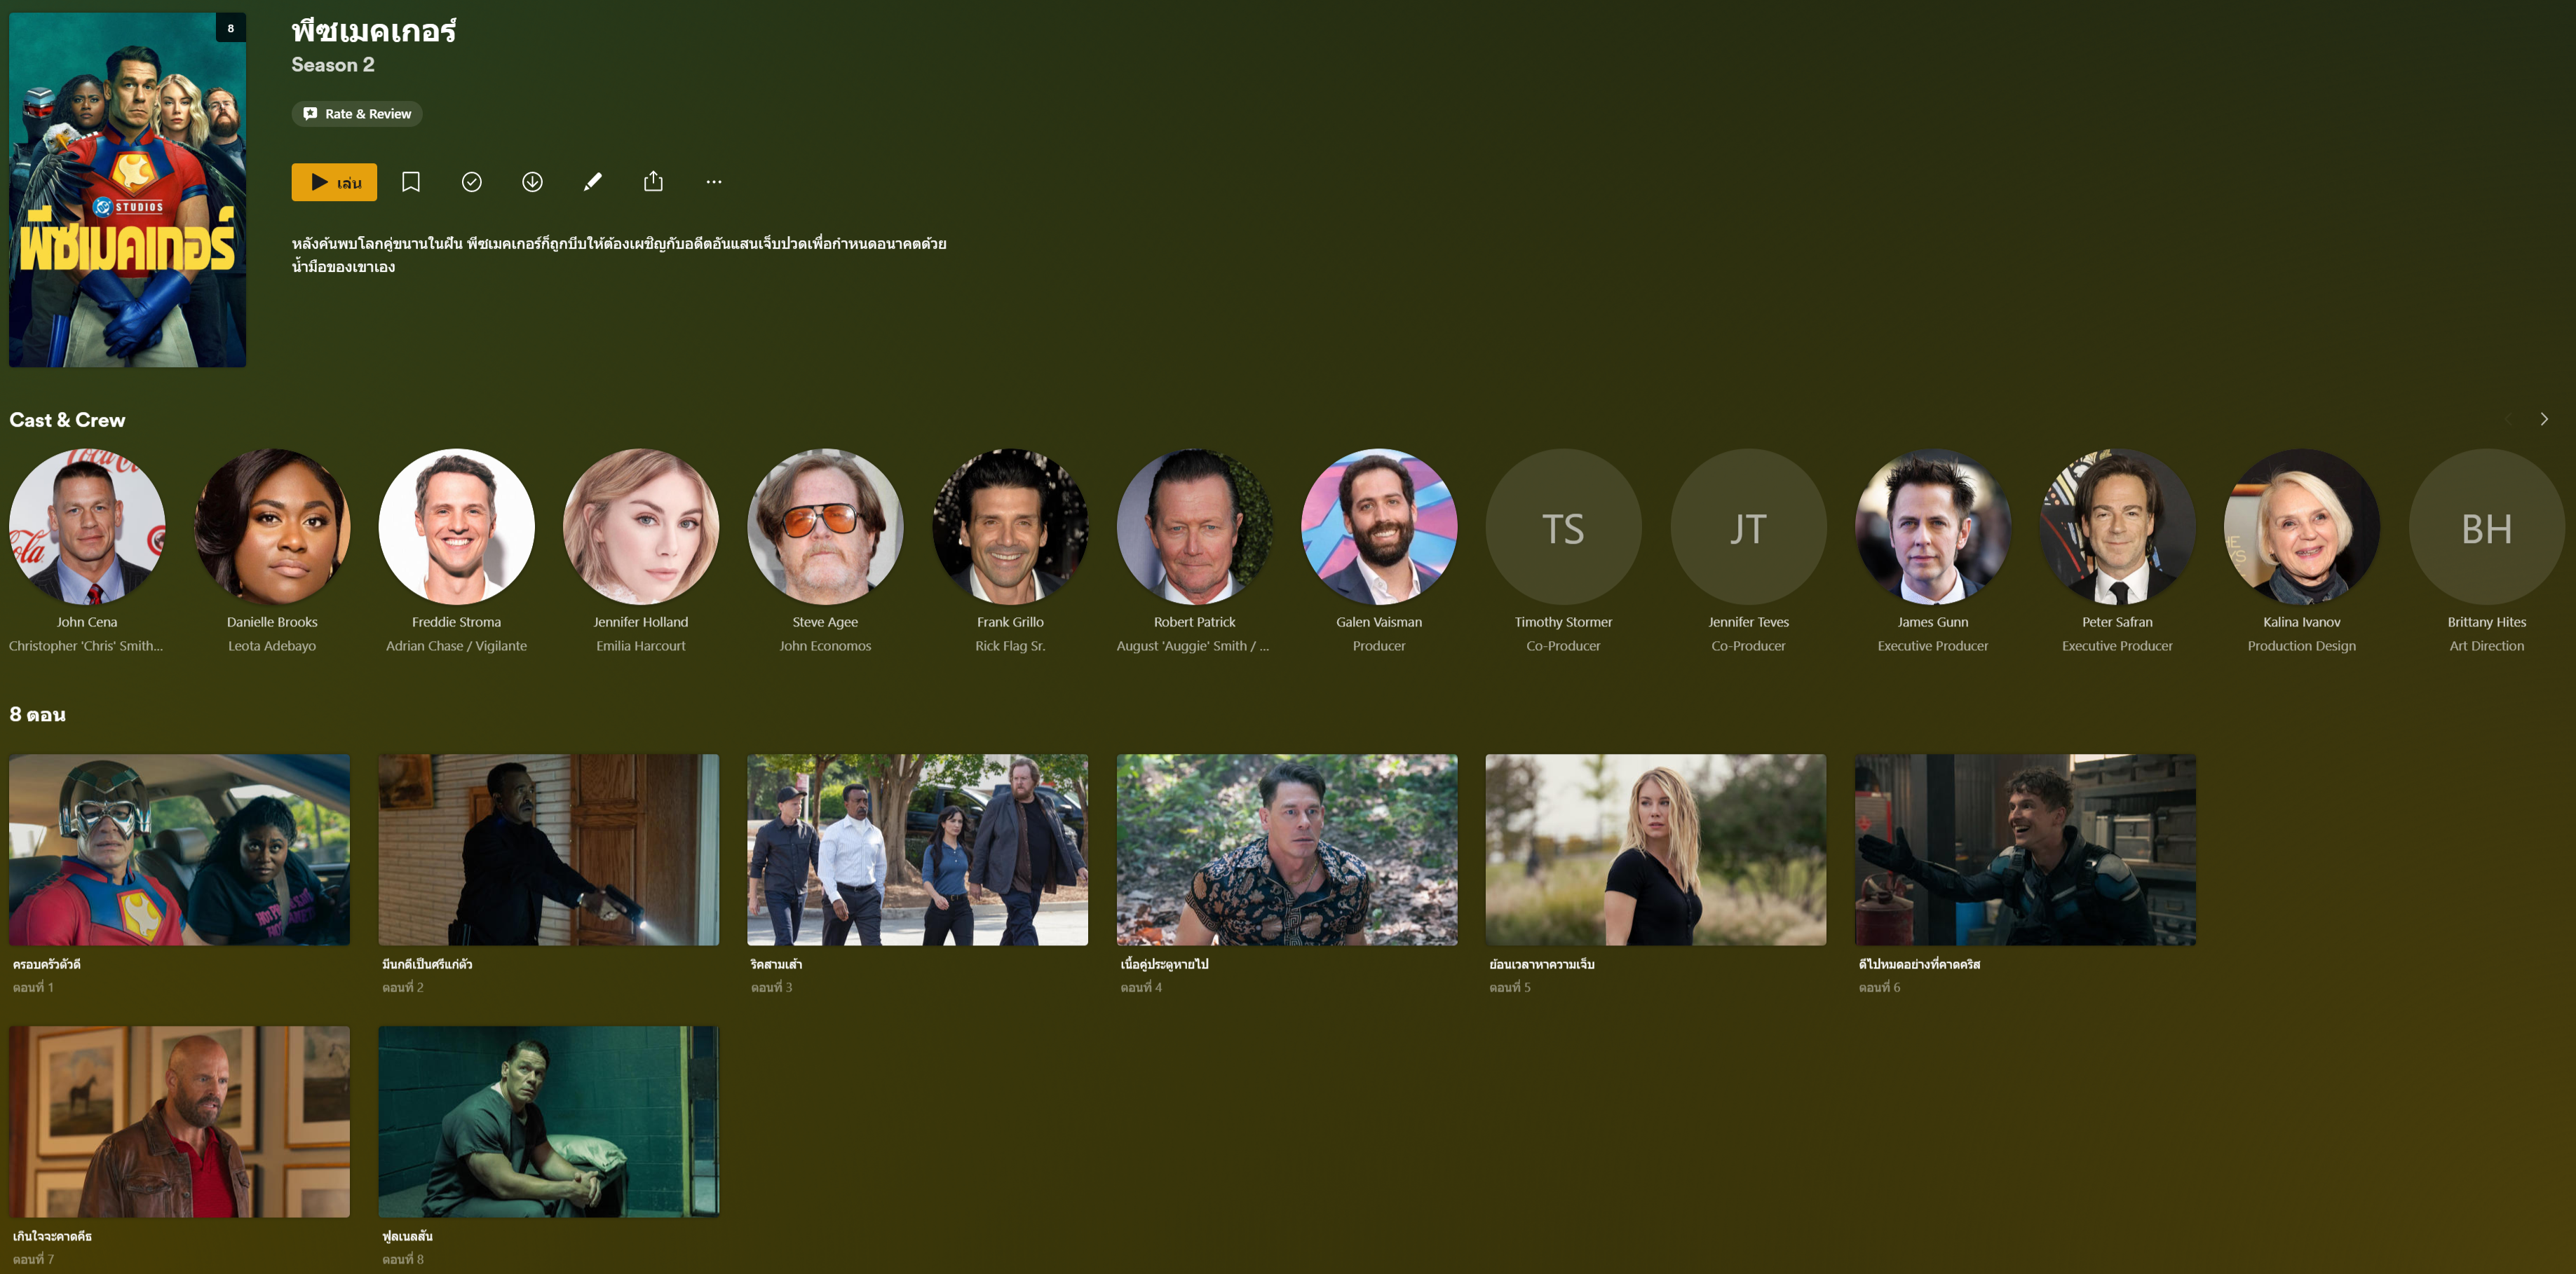Click the share icon
Viewport: 2576px width, 1274px height.
(x=653, y=182)
